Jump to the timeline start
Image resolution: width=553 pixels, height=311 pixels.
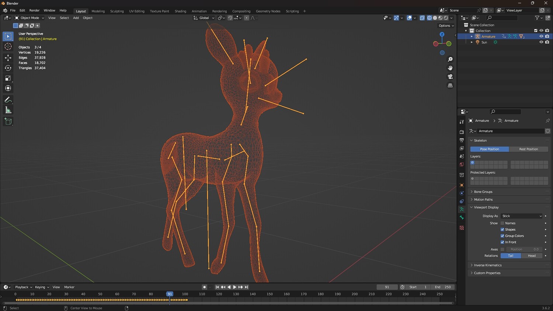click(217, 287)
